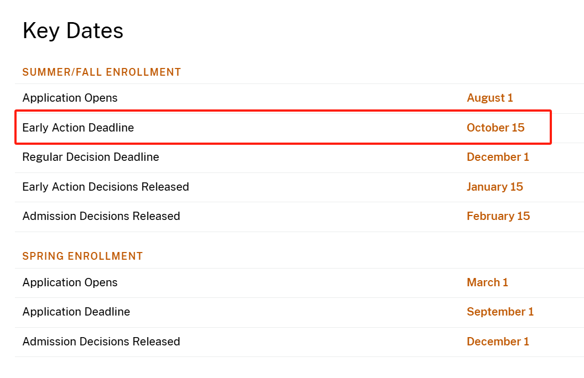Click the March 1 date
Image resolution: width=584 pixels, height=378 pixels.
pos(487,283)
